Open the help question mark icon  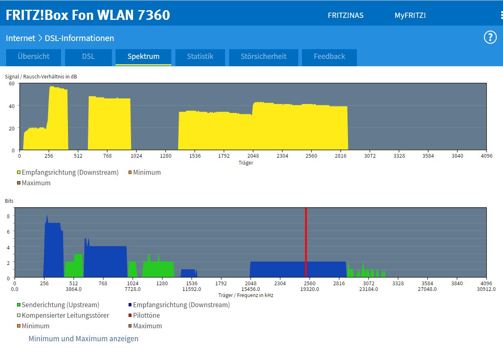(490, 37)
